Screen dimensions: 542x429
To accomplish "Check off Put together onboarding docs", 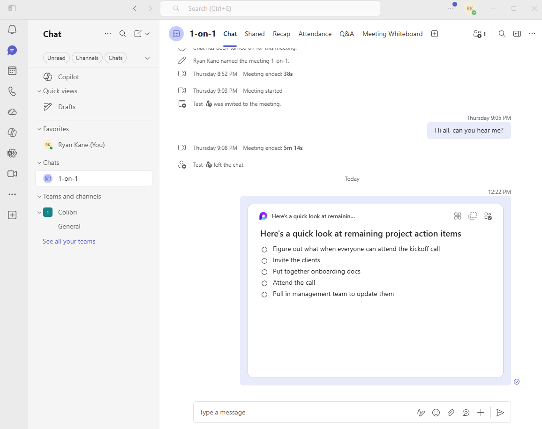I will pyautogui.click(x=264, y=272).
